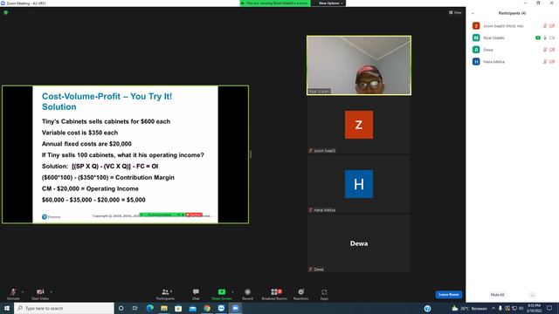Viewport: 559px width, 314px height.
Task: Start recording with the Record button
Action: 247,294
